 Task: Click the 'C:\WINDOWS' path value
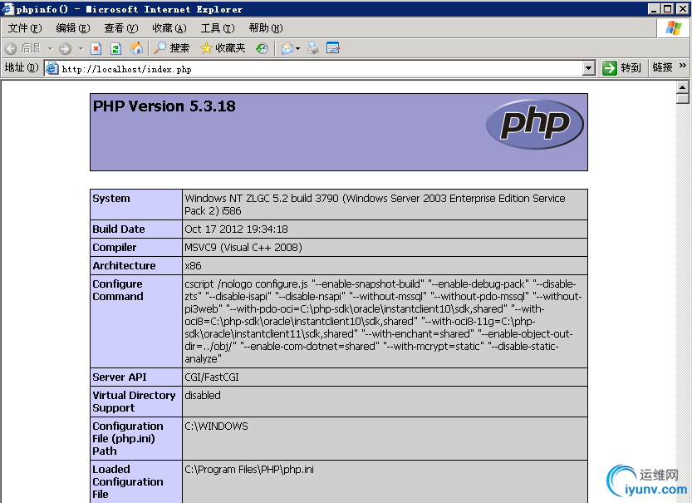tap(216, 427)
